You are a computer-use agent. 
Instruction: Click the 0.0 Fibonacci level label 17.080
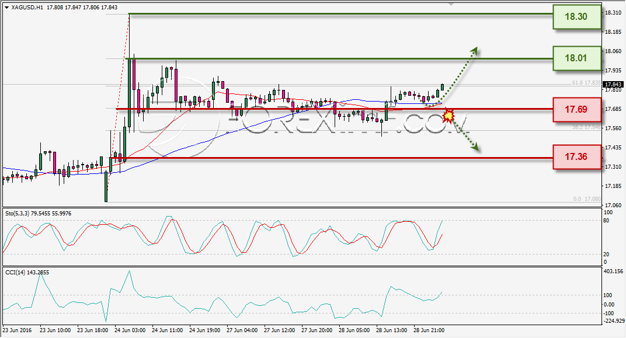[x=587, y=198]
